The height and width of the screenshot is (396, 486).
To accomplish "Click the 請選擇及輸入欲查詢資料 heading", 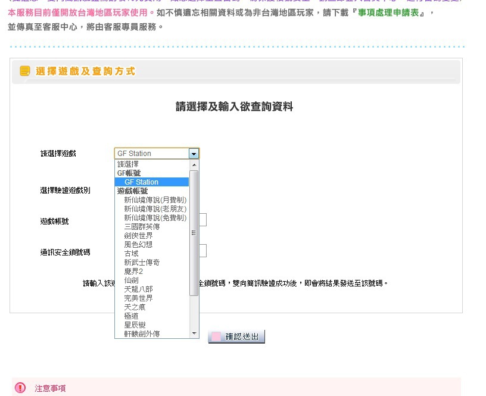I will pos(234,107).
